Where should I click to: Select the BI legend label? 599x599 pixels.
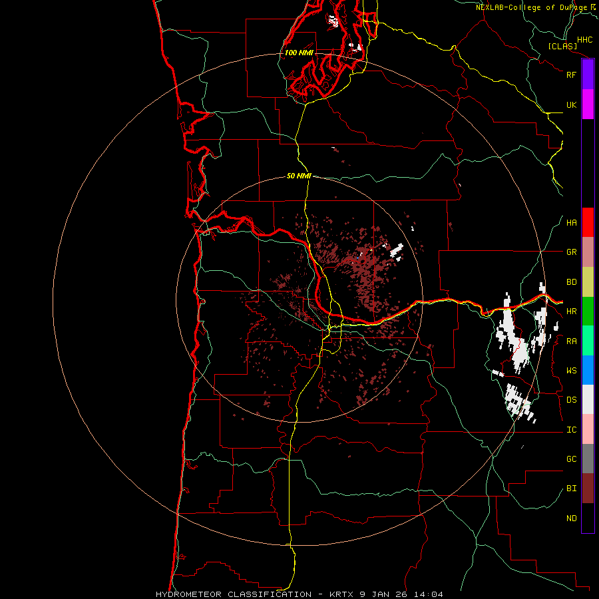[571, 489]
